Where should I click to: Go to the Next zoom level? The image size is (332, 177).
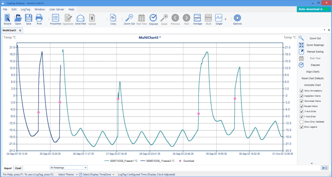coord(186,19)
